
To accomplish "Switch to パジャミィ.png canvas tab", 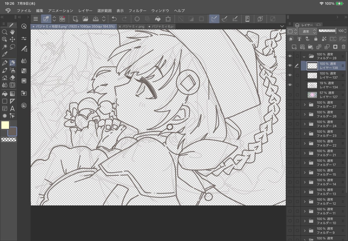I will [x=131, y=26].
